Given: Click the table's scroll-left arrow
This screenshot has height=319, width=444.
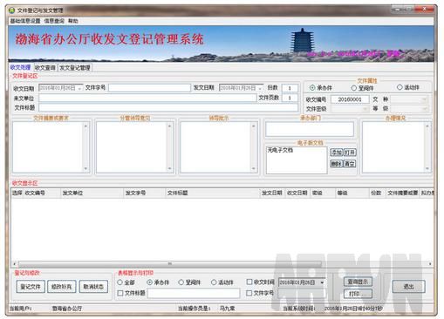Looking at the screenshot, I should tap(15, 264).
